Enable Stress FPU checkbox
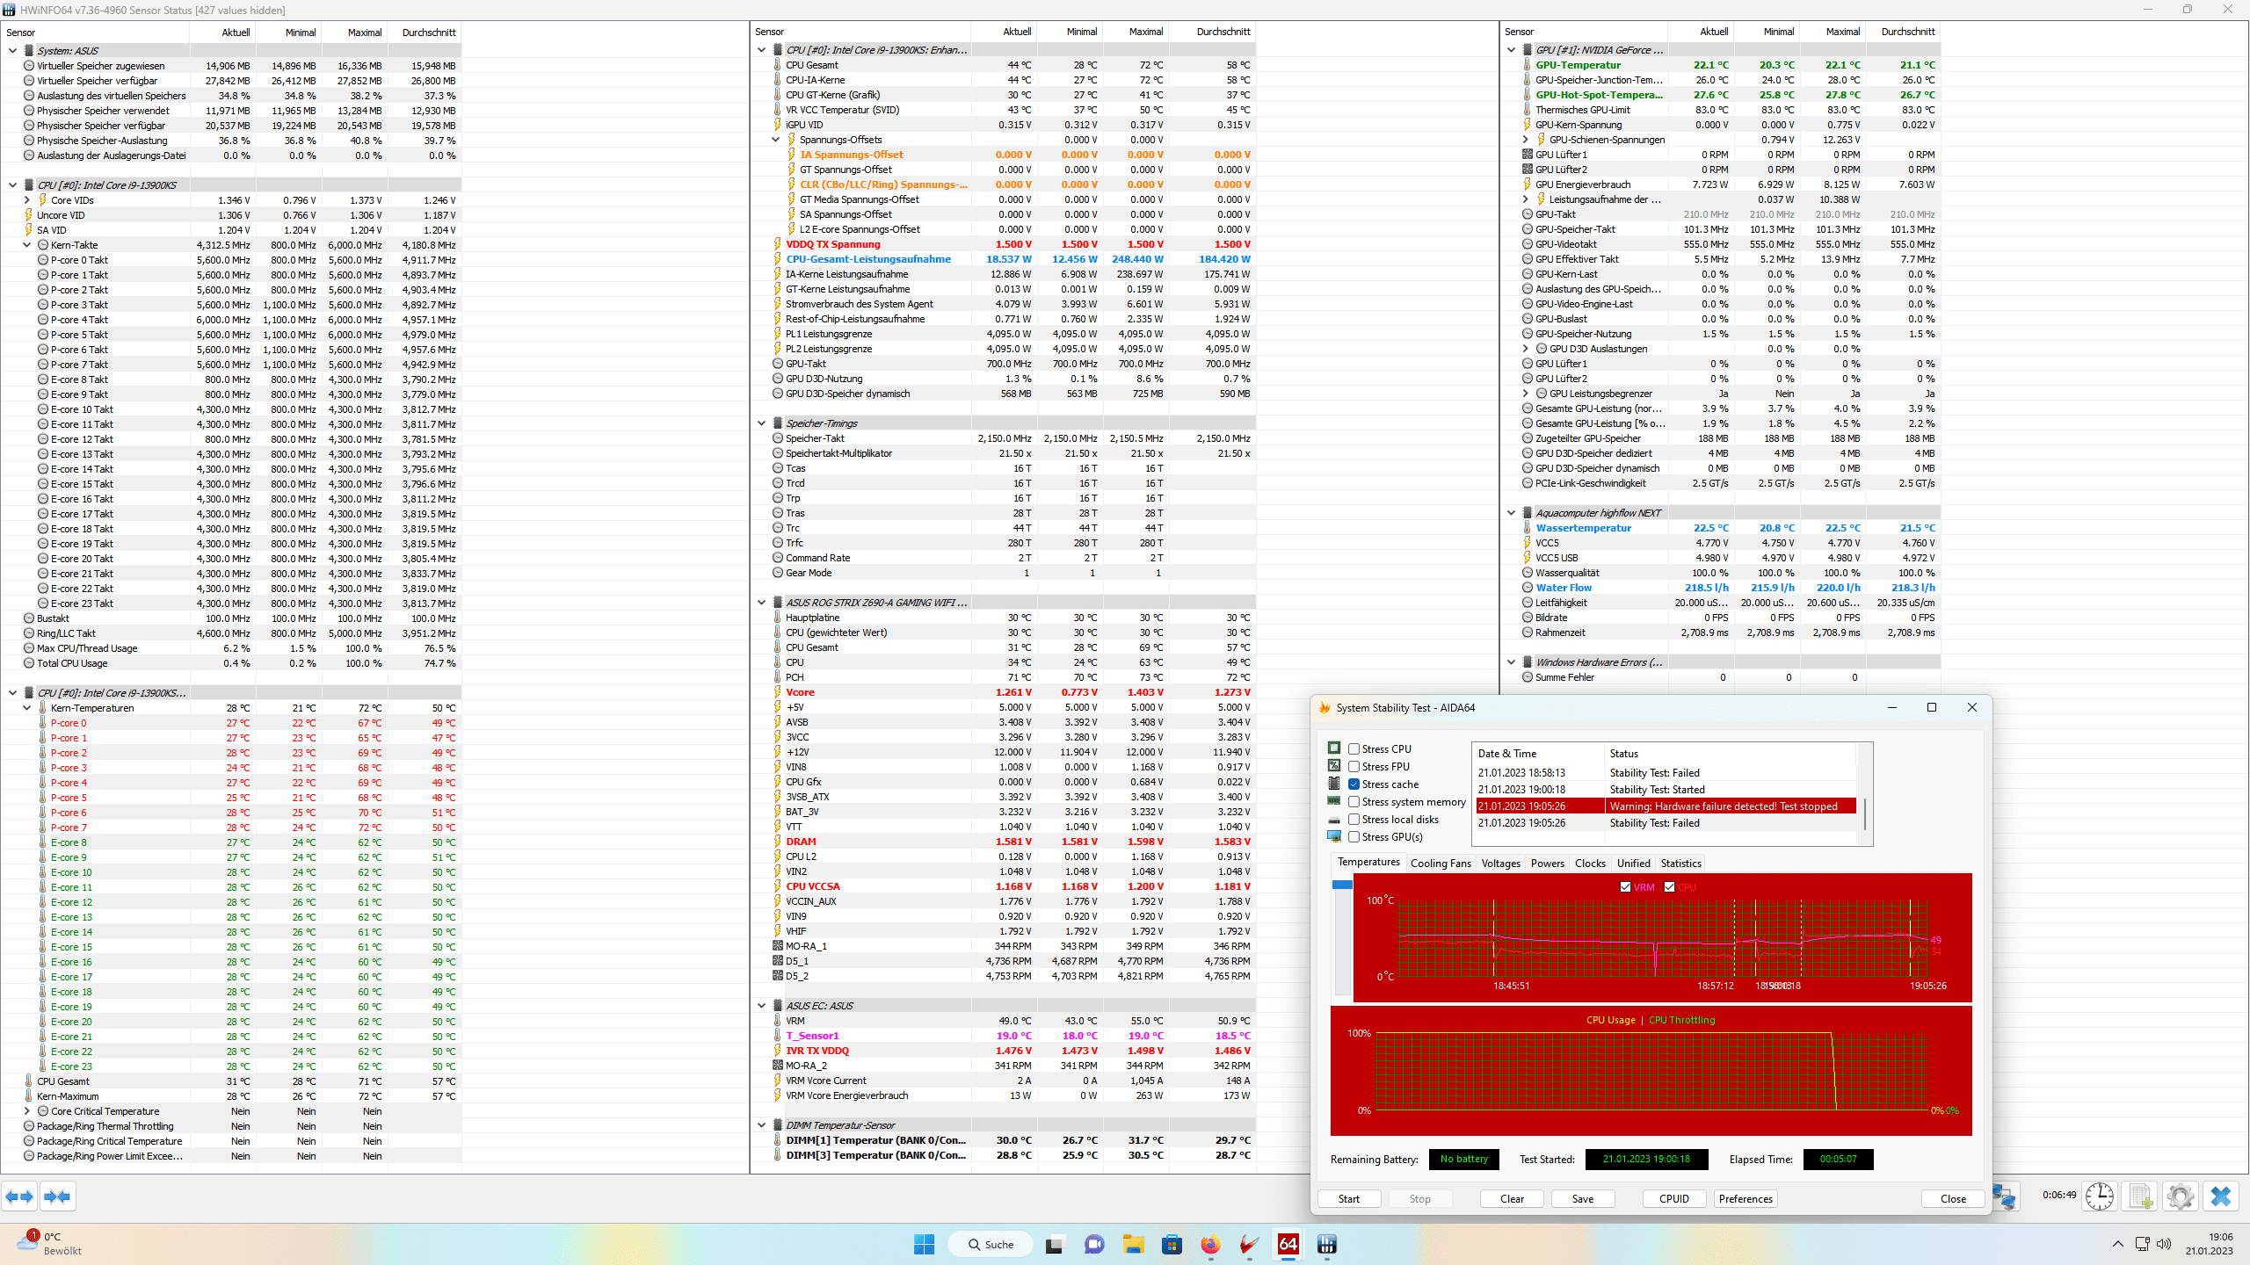2250x1265 pixels. coord(1354,767)
